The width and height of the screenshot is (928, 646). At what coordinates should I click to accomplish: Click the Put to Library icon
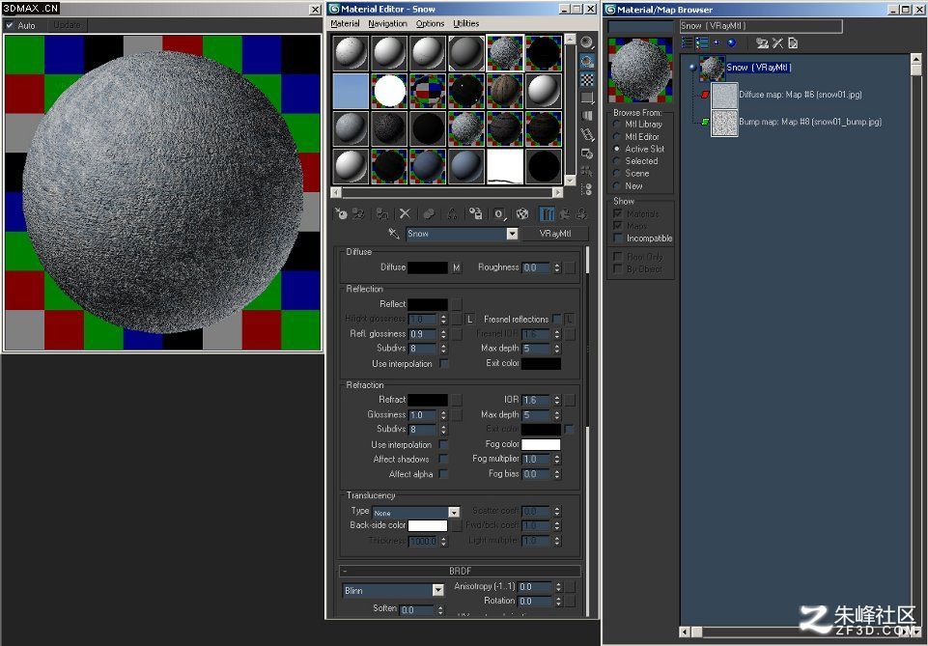click(475, 214)
